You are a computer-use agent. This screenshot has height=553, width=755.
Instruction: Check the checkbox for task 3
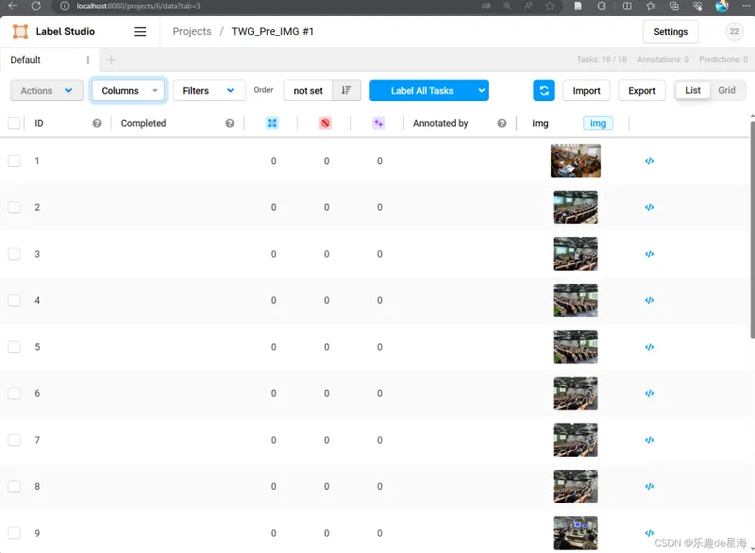click(x=14, y=254)
